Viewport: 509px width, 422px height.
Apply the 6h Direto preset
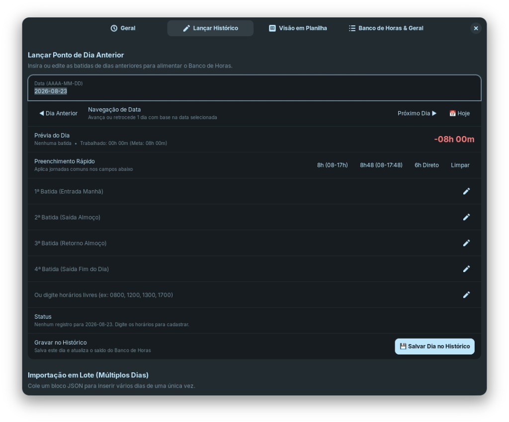coord(426,165)
